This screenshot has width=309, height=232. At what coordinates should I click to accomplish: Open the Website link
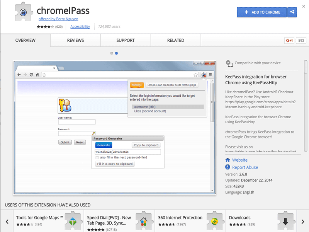[x=239, y=160]
